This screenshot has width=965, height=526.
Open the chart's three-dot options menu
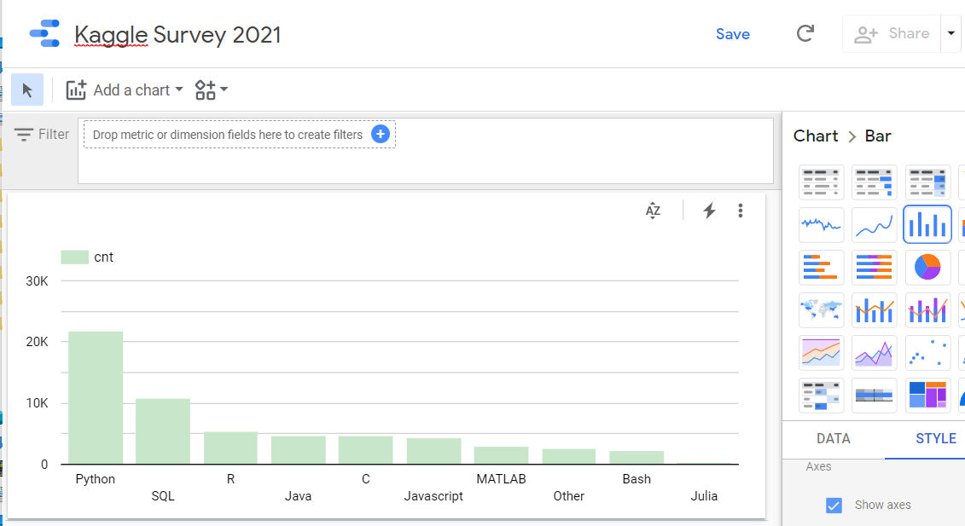click(x=740, y=210)
